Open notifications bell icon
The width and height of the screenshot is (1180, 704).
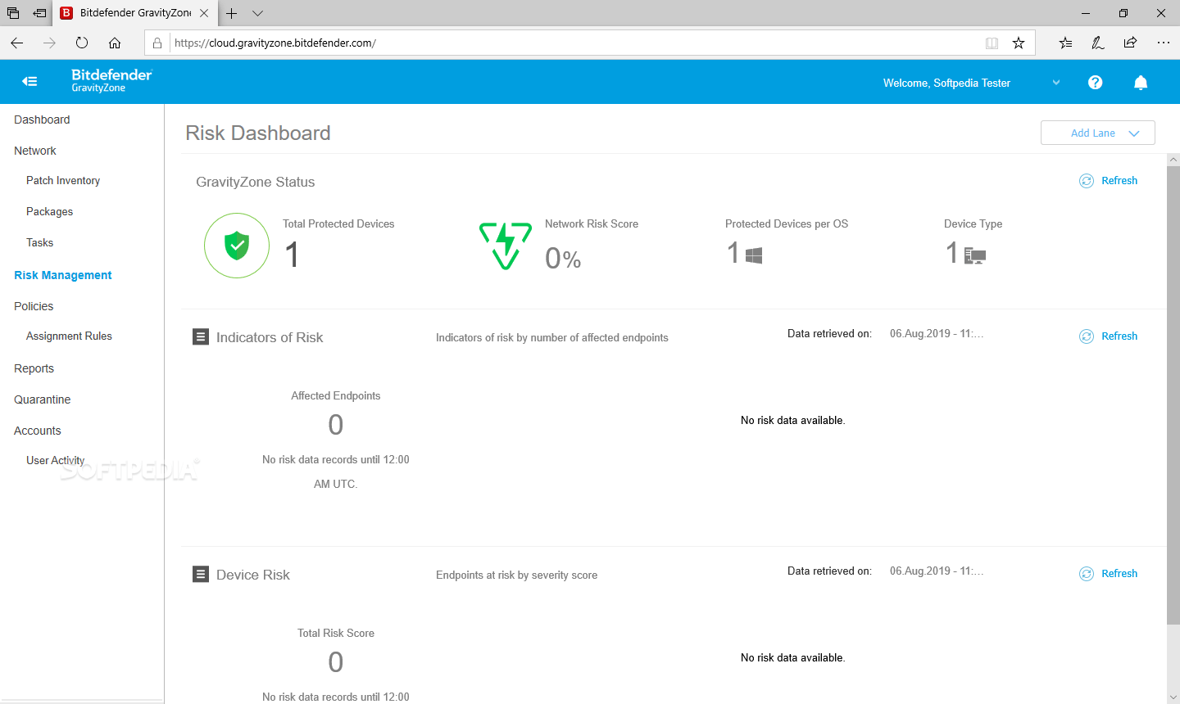pos(1141,82)
